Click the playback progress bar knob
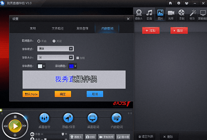This screenshot has height=140, width=207. (x=1, y=110)
